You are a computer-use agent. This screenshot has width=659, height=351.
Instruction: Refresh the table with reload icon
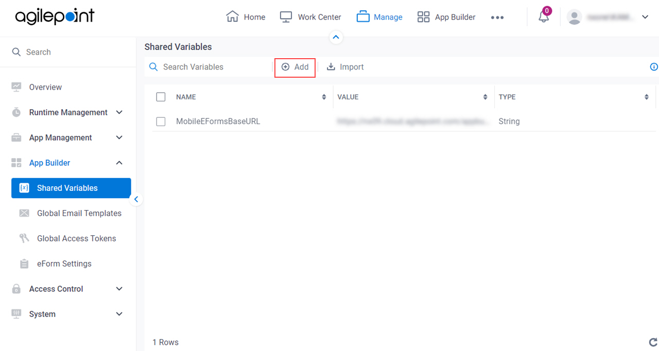[x=653, y=342]
